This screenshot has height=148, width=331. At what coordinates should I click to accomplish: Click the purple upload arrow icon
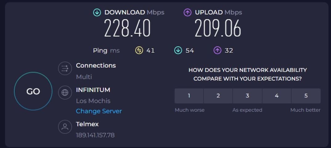[x=188, y=13]
